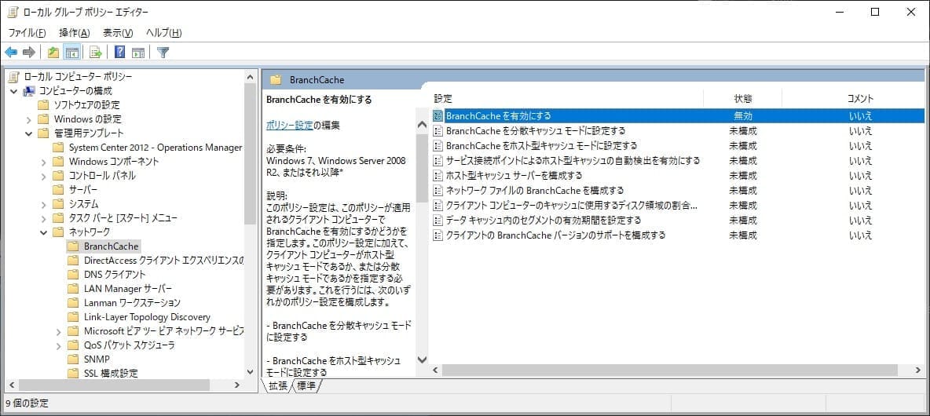Go up one level with folder-up icon
The height and width of the screenshot is (416, 930).
point(53,53)
